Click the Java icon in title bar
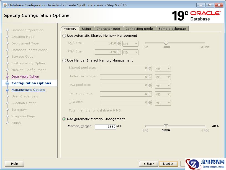Viewport: 226px width, 170px height. click(5, 5)
